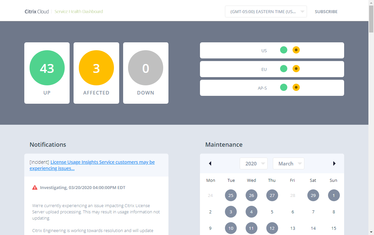Viewport: 374px width, 235px height.
Task: Select maintenance date 29 on calendar
Action: point(313,195)
